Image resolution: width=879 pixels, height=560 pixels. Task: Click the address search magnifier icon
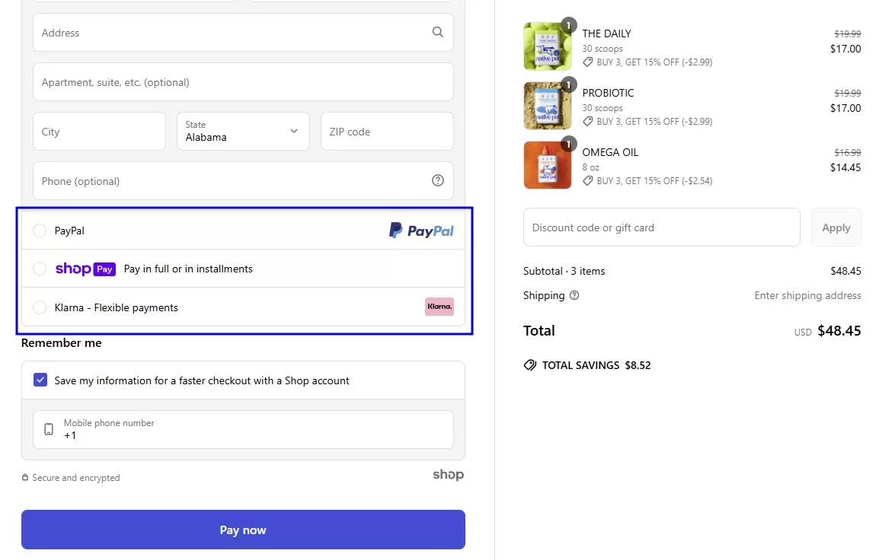(438, 32)
